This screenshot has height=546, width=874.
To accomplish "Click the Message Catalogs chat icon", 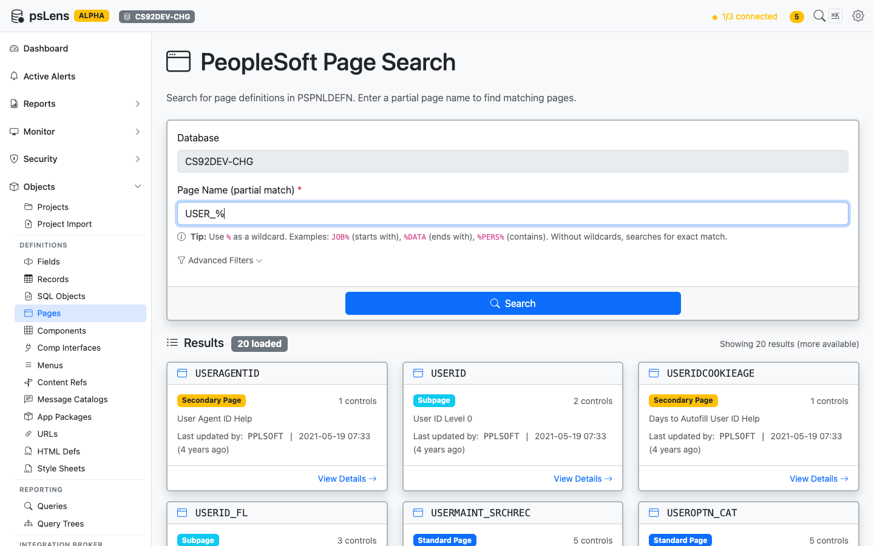I will tap(28, 399).
